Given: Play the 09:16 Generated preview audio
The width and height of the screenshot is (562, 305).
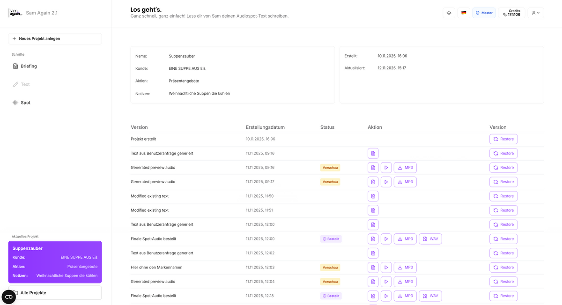Looking at the screenshot, I should point(386,168).
